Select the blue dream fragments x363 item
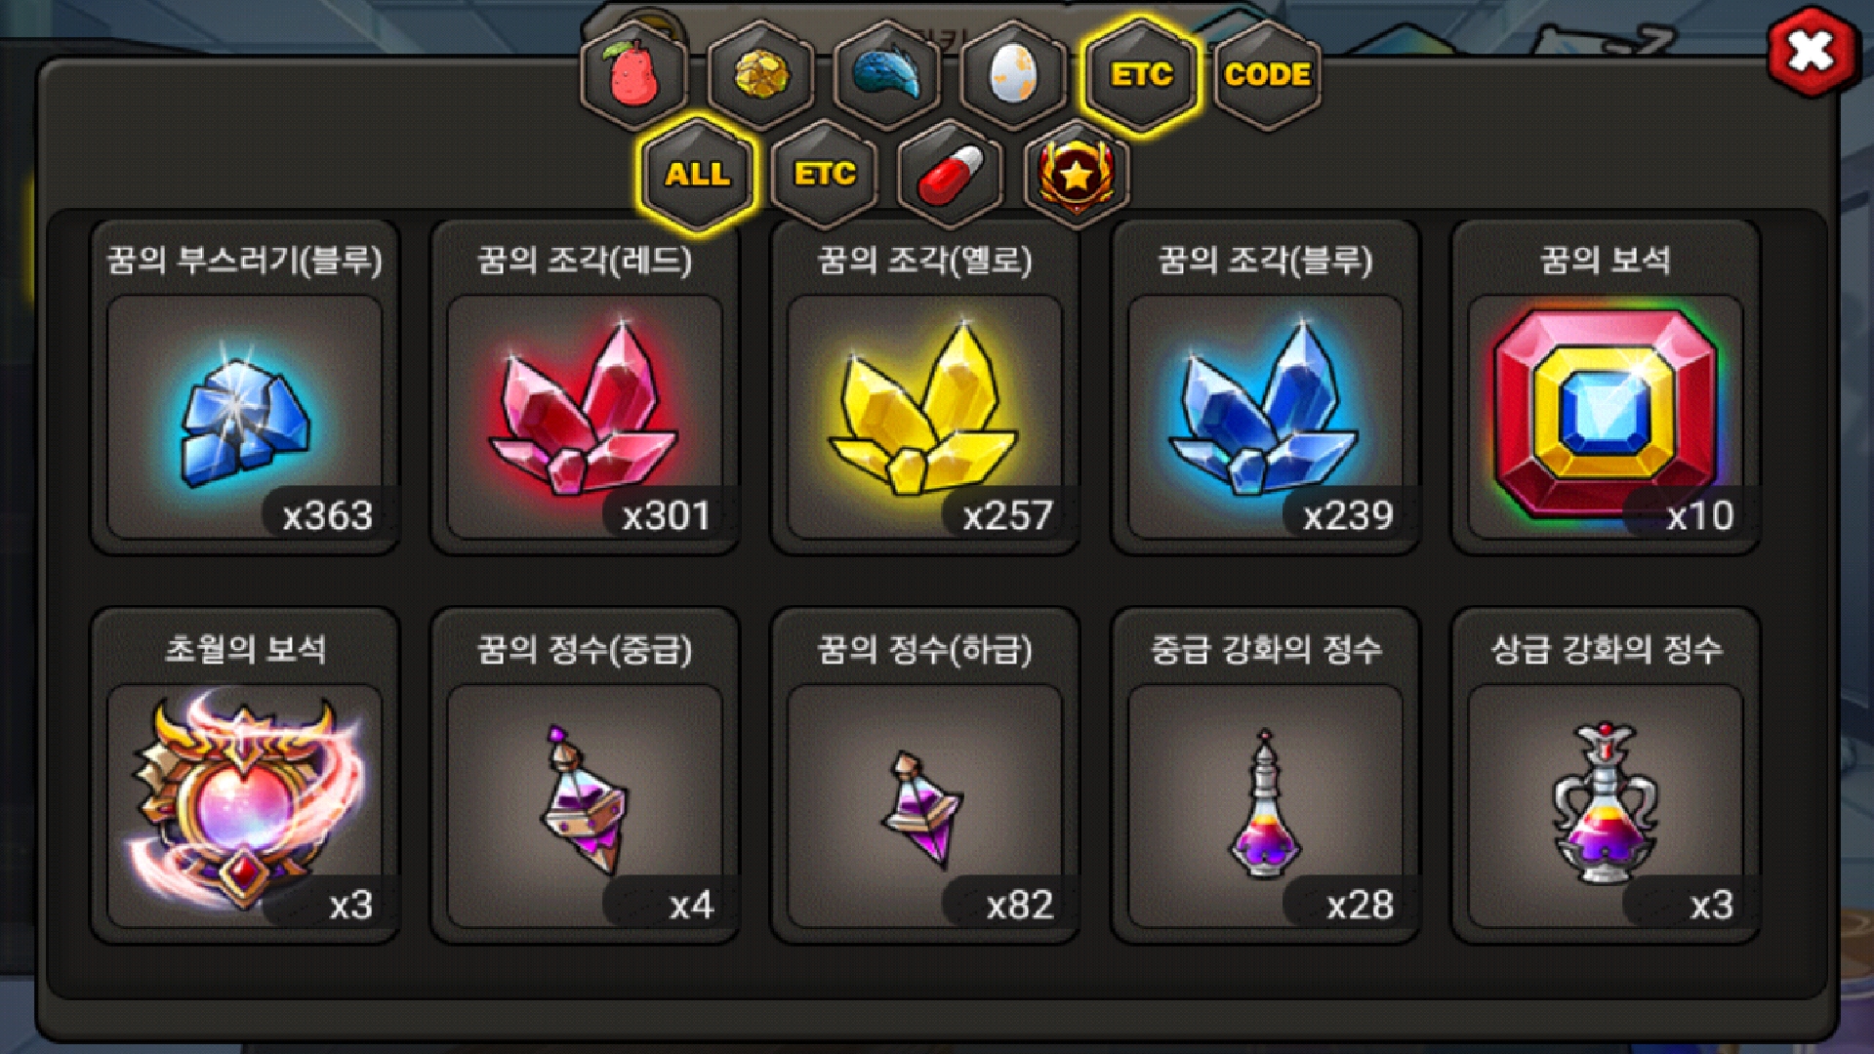The image size is (1874, 1054). click(x=245, y=387)
